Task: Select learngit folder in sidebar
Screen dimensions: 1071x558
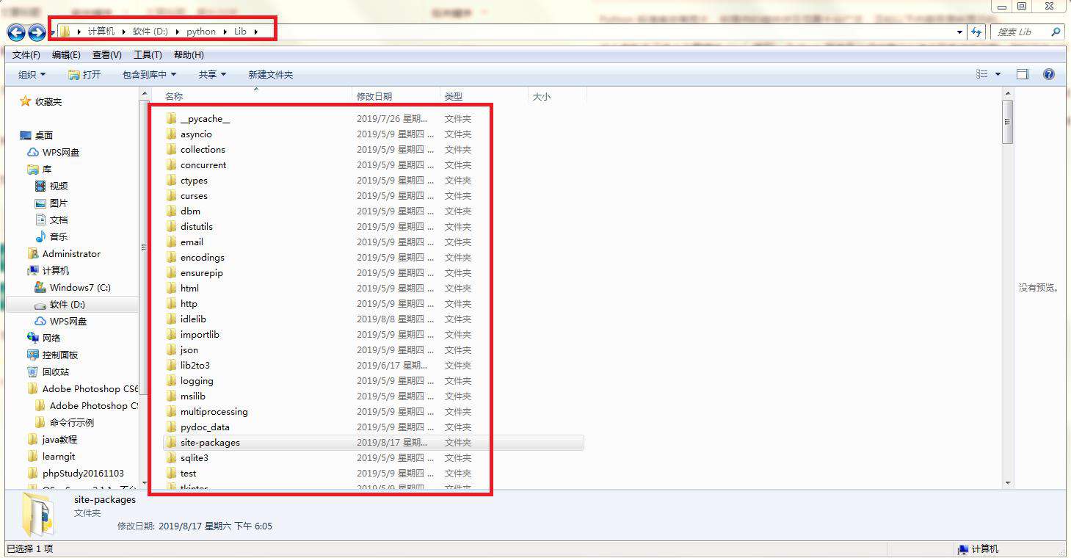Action: [x=59, y=457]
